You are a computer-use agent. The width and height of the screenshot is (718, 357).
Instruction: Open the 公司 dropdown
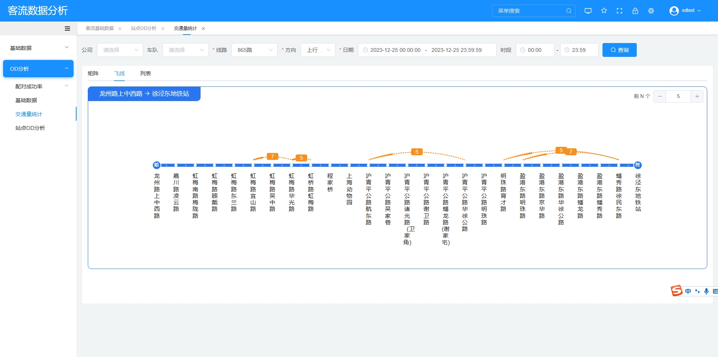pos(120,50)
